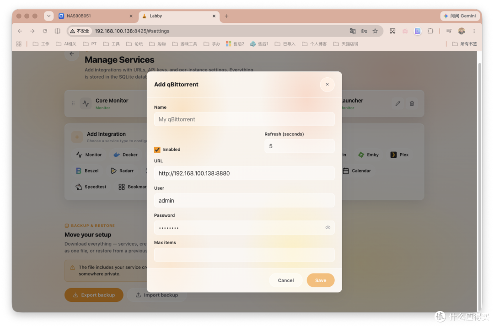Viewport: 494px width, 327px height.
Task: Click the apps grid icon in bookmarks bar
Action: tap(19, 44)
